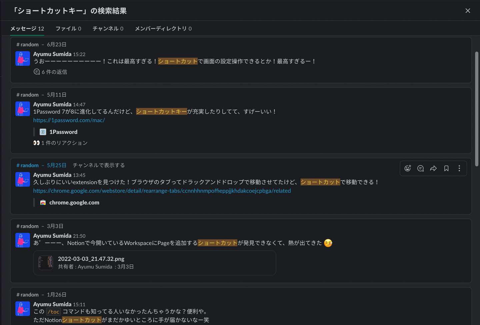Add a reaction with the emoji icon
This screenshot has height=325, width=480.
click(x=408, y=169)
